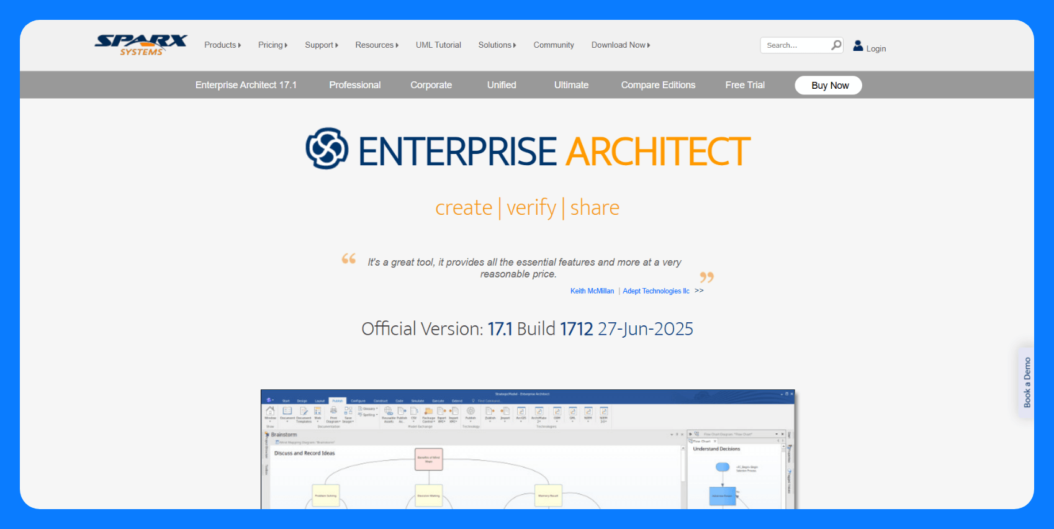1054x529 pixels.
Task: Open the Adept Technologies llc link
Action: [x=656, y=291]
